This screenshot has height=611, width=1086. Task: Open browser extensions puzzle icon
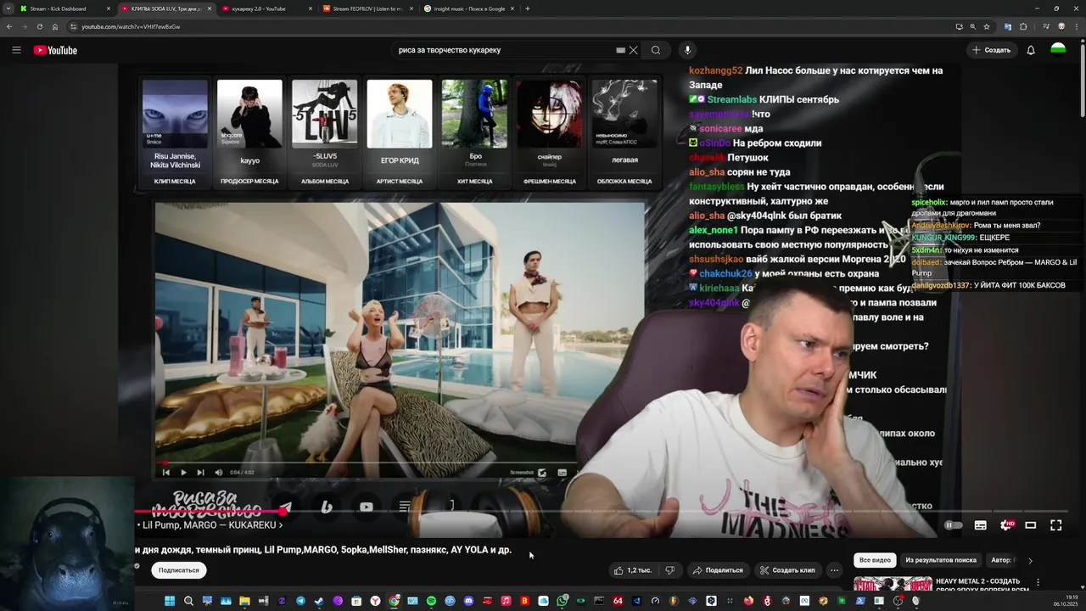[1023, 26]
